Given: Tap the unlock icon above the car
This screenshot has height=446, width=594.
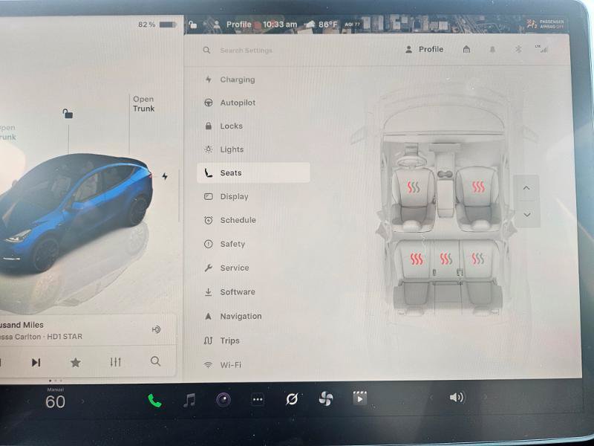Looking at the screenshot, I should click(x=68, y=114).
